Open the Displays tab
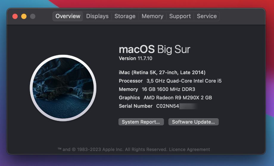This screenshot has width=274, height=166. 97,16
